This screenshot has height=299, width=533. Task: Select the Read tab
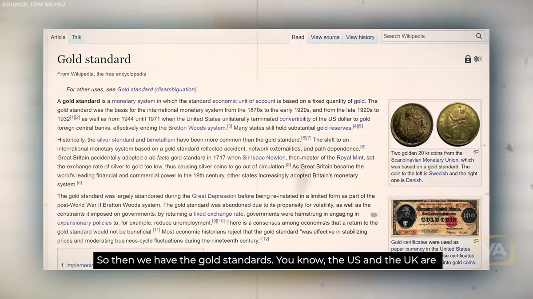[x=298, y=37]
